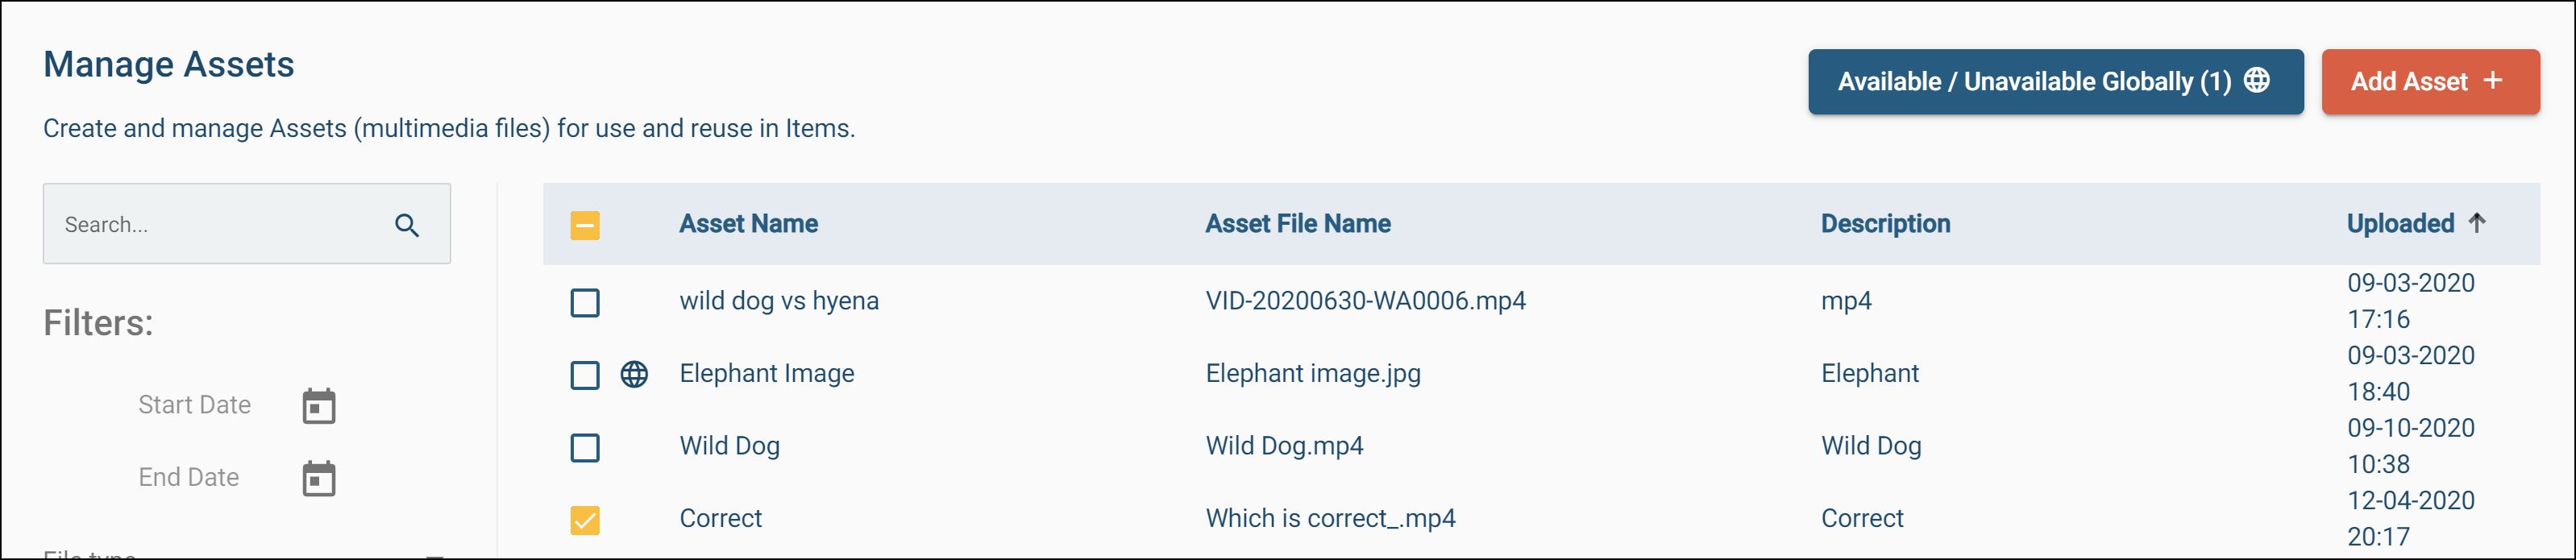This screenshot has height=560, width=2576.
Task: Tick the Wild Dog asset checkbox
Action: pos(585,447)
